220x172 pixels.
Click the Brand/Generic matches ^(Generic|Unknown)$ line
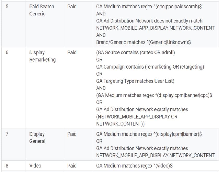(143, 42)
